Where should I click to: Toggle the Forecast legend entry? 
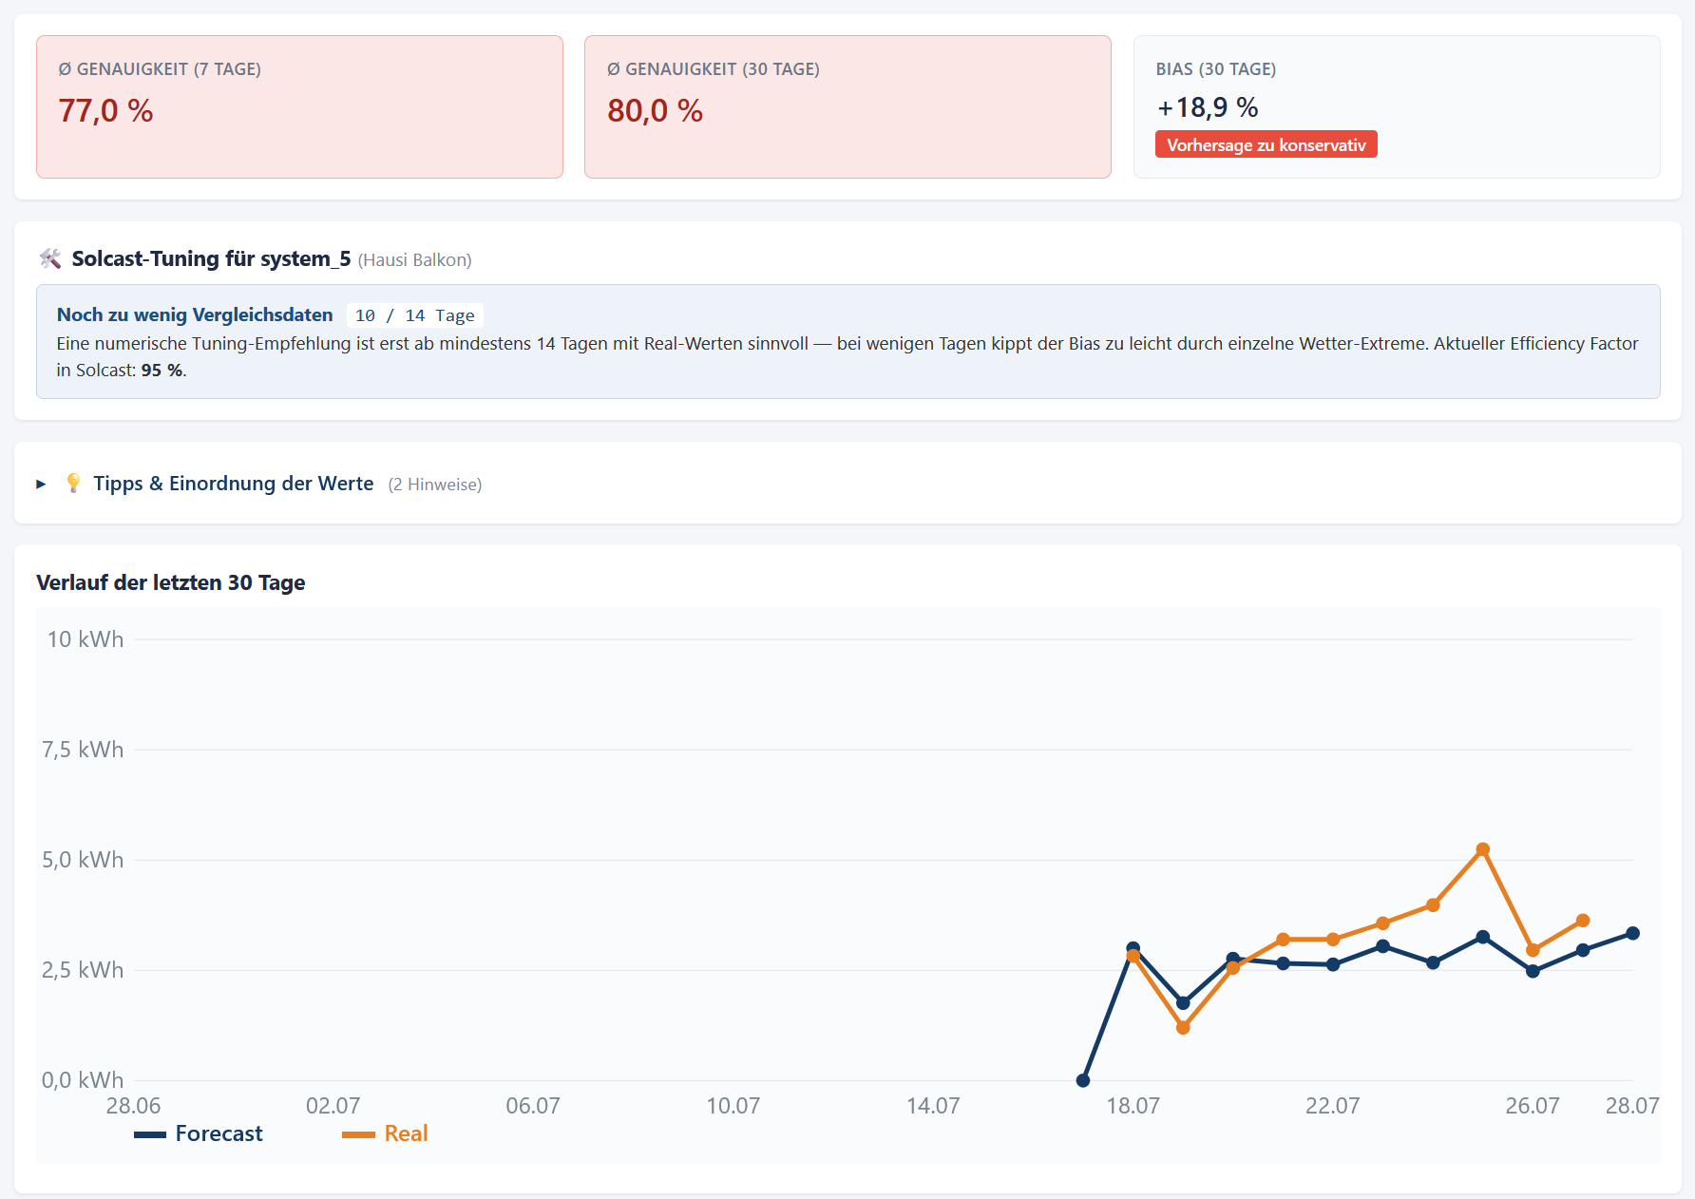[x=199, y=1133]
